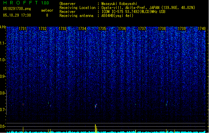The height and width of the screenshot is (133, 209).
Task: Click the 0.8 kHz axis label
Action: (2, 93)
